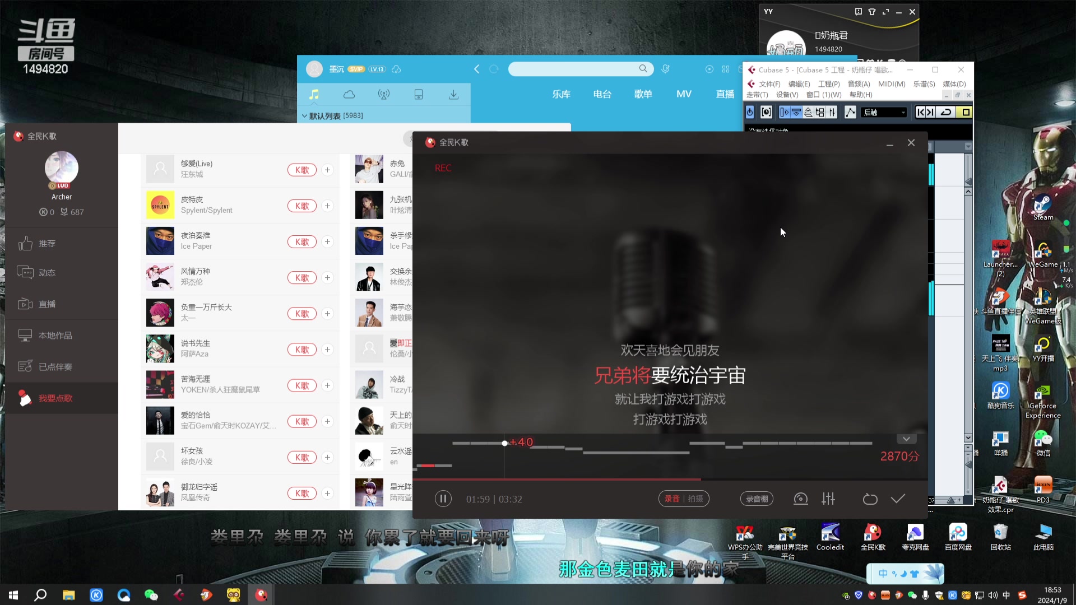Open 本地作品 in 全民K歌 sidebar
Image resolution: width=1076 pixels, height=605 pixels.
[62, 335]
